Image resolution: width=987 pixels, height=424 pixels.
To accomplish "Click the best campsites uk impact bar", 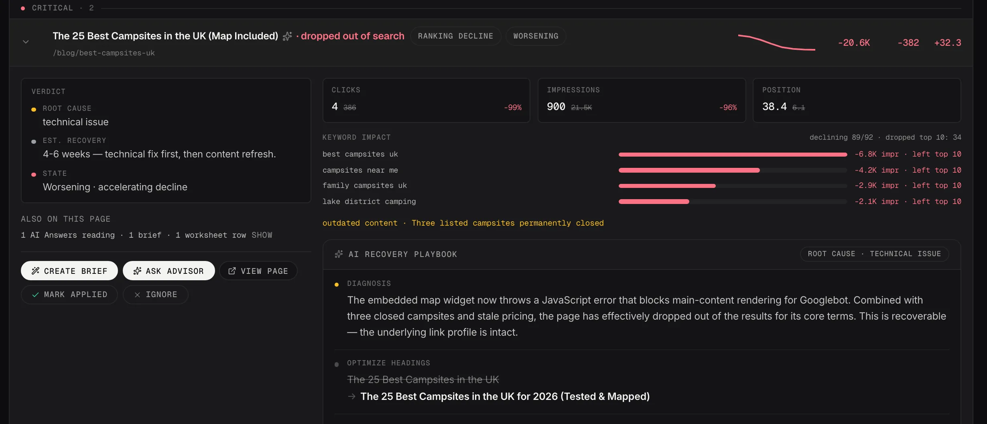I will pyautogui.click(x=733, y=155).
